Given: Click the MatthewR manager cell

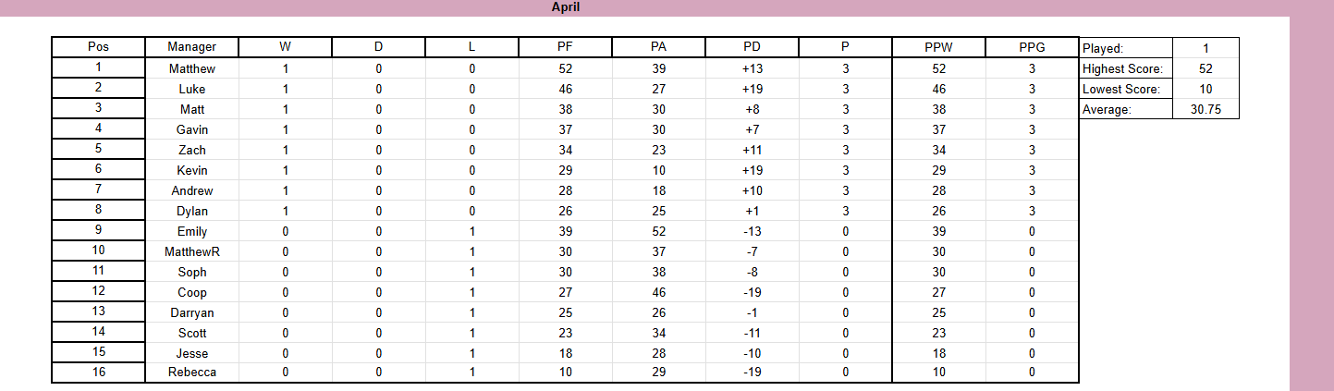Looking at the screenshot, I should click(191, 251).
